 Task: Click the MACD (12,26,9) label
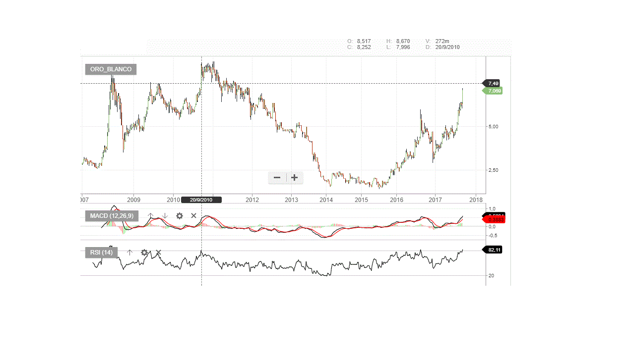[112, 216]
